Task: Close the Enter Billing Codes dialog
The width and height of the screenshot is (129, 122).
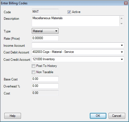Action: [x=126, y=3]
